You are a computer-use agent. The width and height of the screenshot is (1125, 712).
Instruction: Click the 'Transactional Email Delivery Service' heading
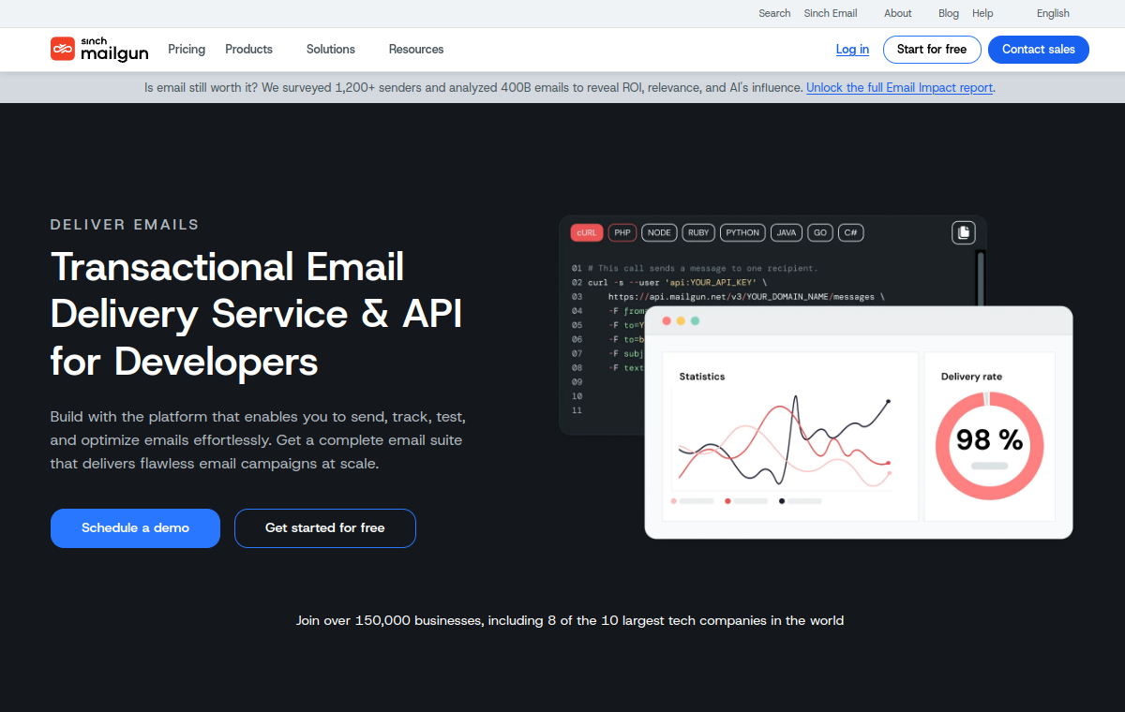[256, 314]
